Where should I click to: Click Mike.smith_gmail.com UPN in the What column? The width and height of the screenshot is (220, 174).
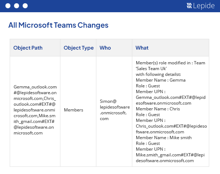(170, 158)
